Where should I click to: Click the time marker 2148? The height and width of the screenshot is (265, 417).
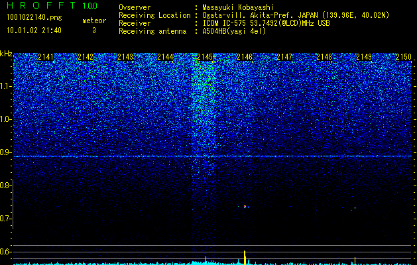pos(324,57)
